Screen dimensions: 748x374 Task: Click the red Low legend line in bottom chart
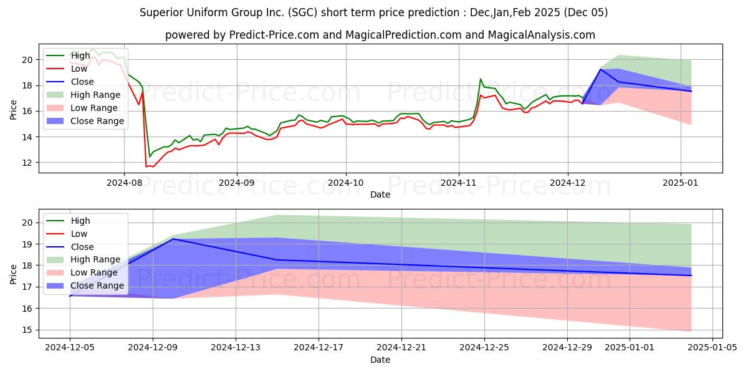[56, 234]
